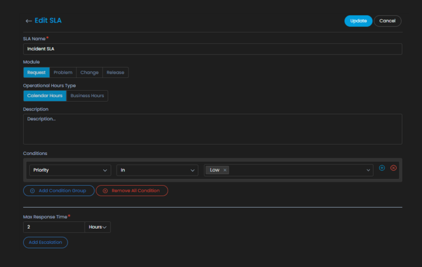Open the In operator dropdown

pyautogui.click(x=157, y=170)
